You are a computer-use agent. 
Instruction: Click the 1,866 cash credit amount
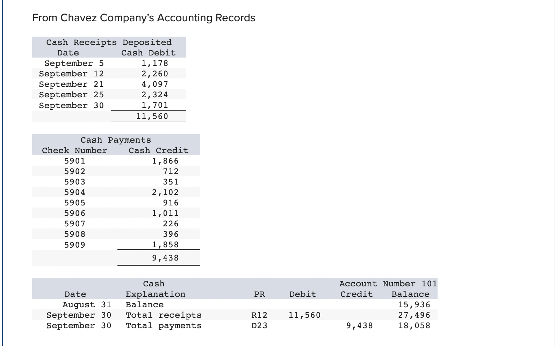click(165, 161)
